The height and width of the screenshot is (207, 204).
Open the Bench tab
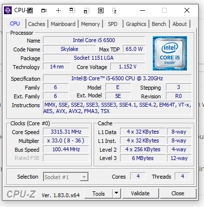coord(159,24)
